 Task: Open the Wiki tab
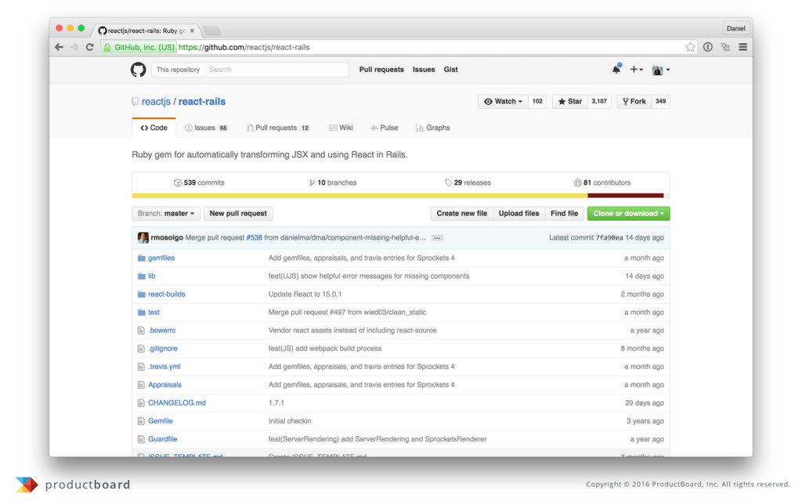(x=341, y=128)
